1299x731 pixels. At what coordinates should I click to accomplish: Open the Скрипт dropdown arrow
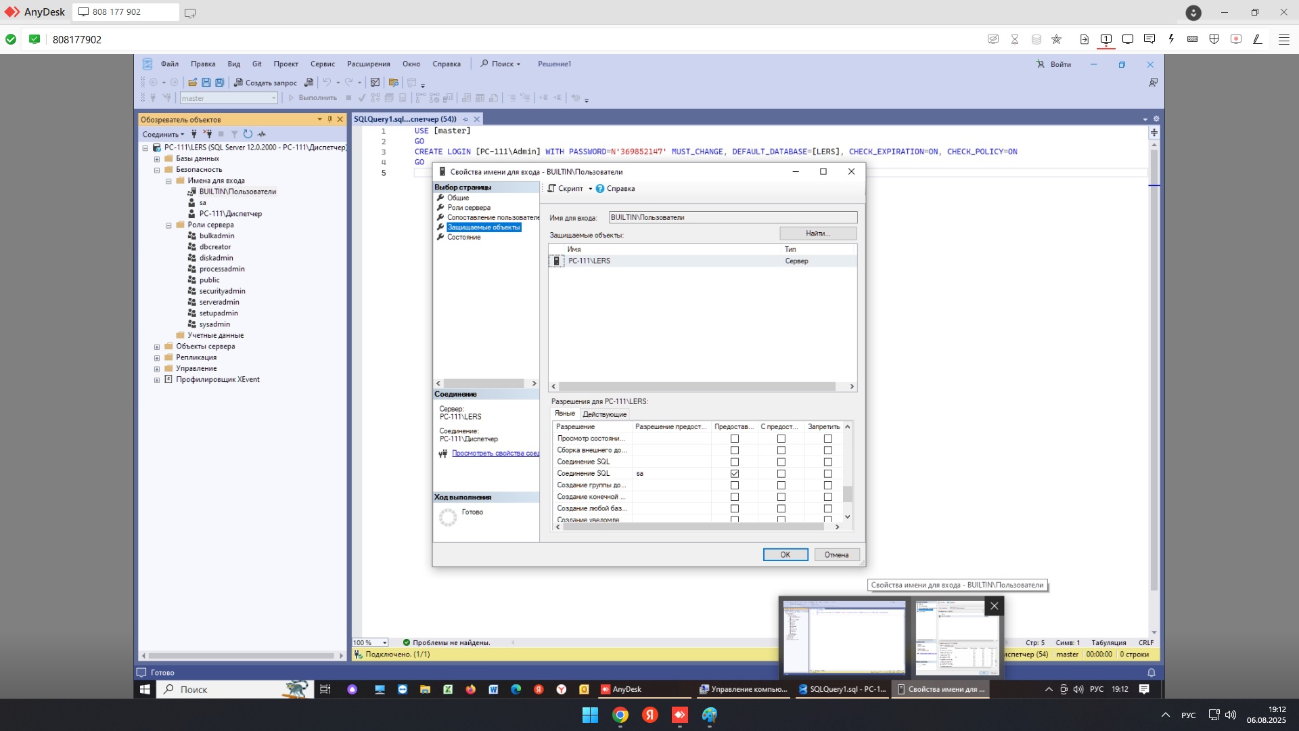590,189
